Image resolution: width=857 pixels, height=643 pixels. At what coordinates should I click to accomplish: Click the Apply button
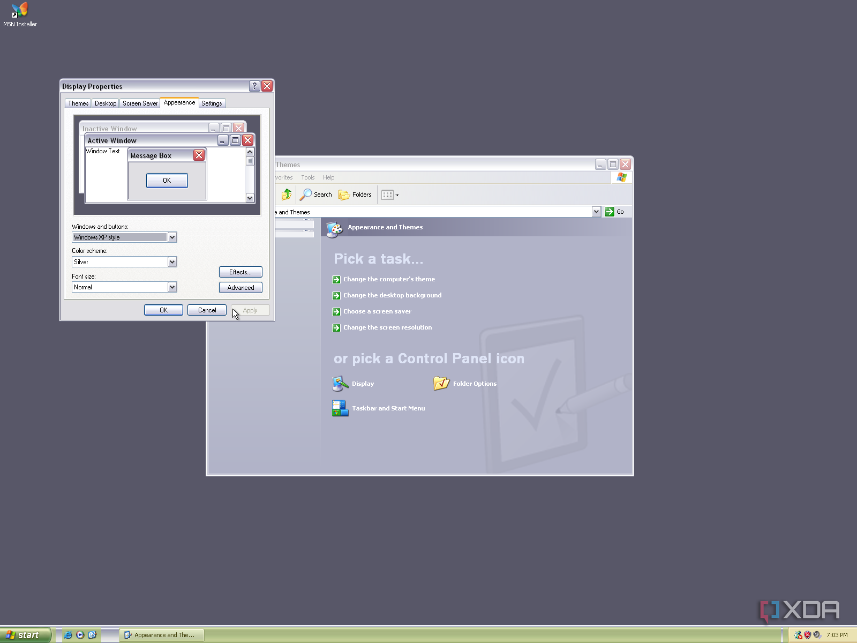[x=250, y=310]
